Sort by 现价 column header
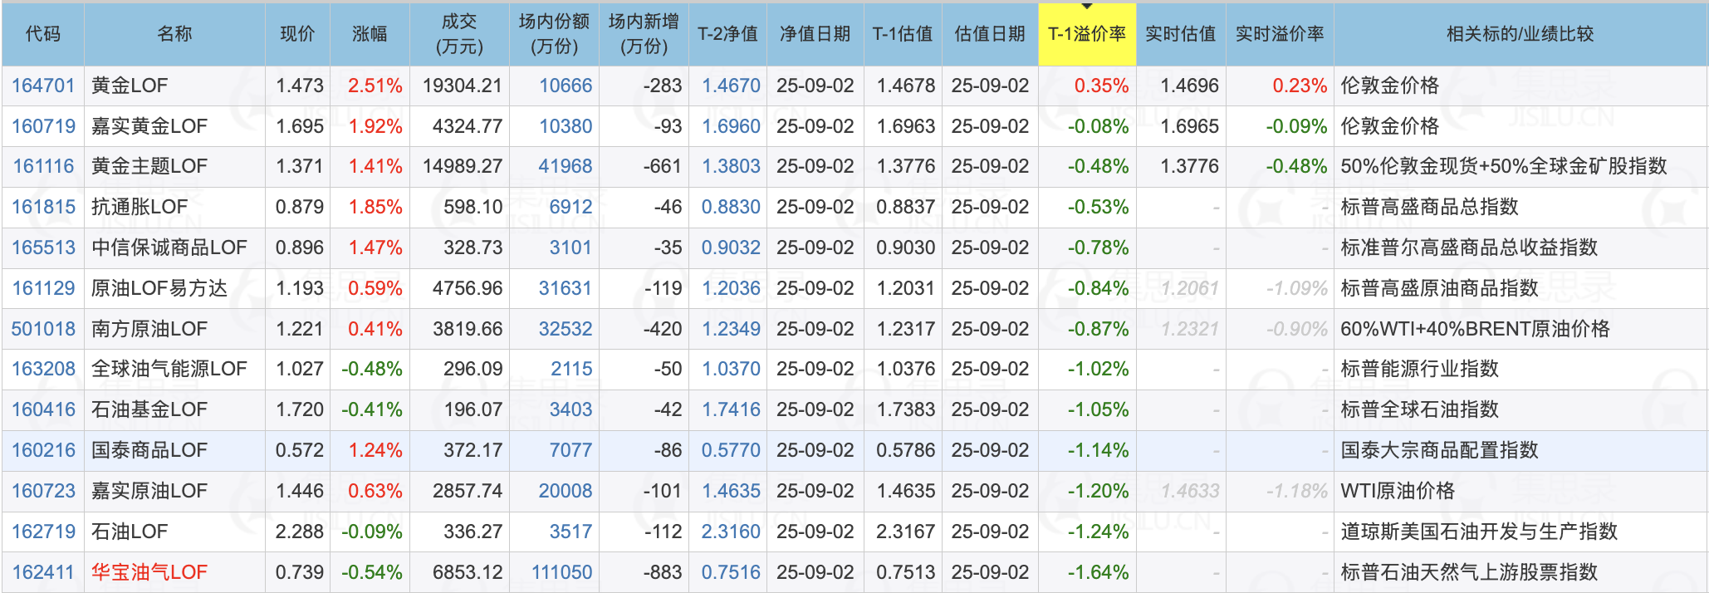The width and height of the screenshot is (1709, 593). (x=297, y=34)
